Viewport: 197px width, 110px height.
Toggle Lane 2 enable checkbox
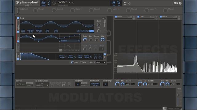(x=138, y=16)
